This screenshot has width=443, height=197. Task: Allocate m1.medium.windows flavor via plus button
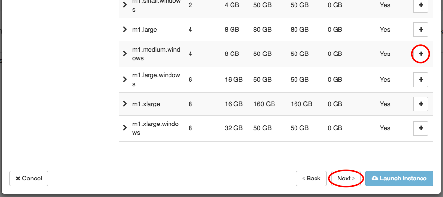tap(421, 54)
